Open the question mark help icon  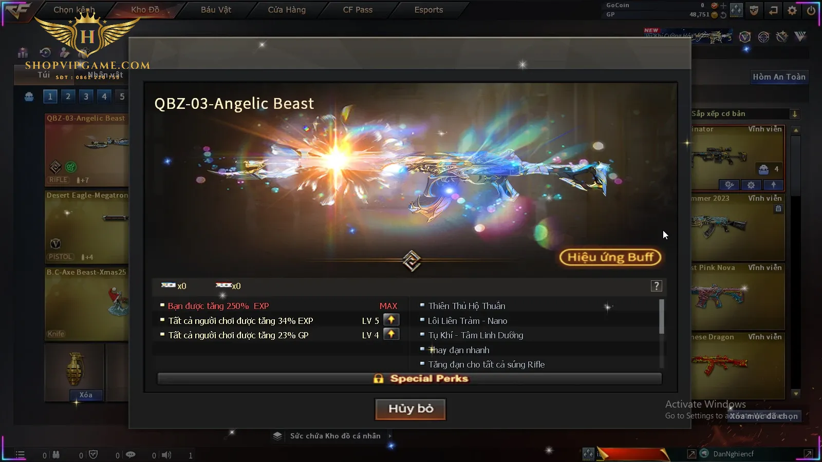point(657,286)
